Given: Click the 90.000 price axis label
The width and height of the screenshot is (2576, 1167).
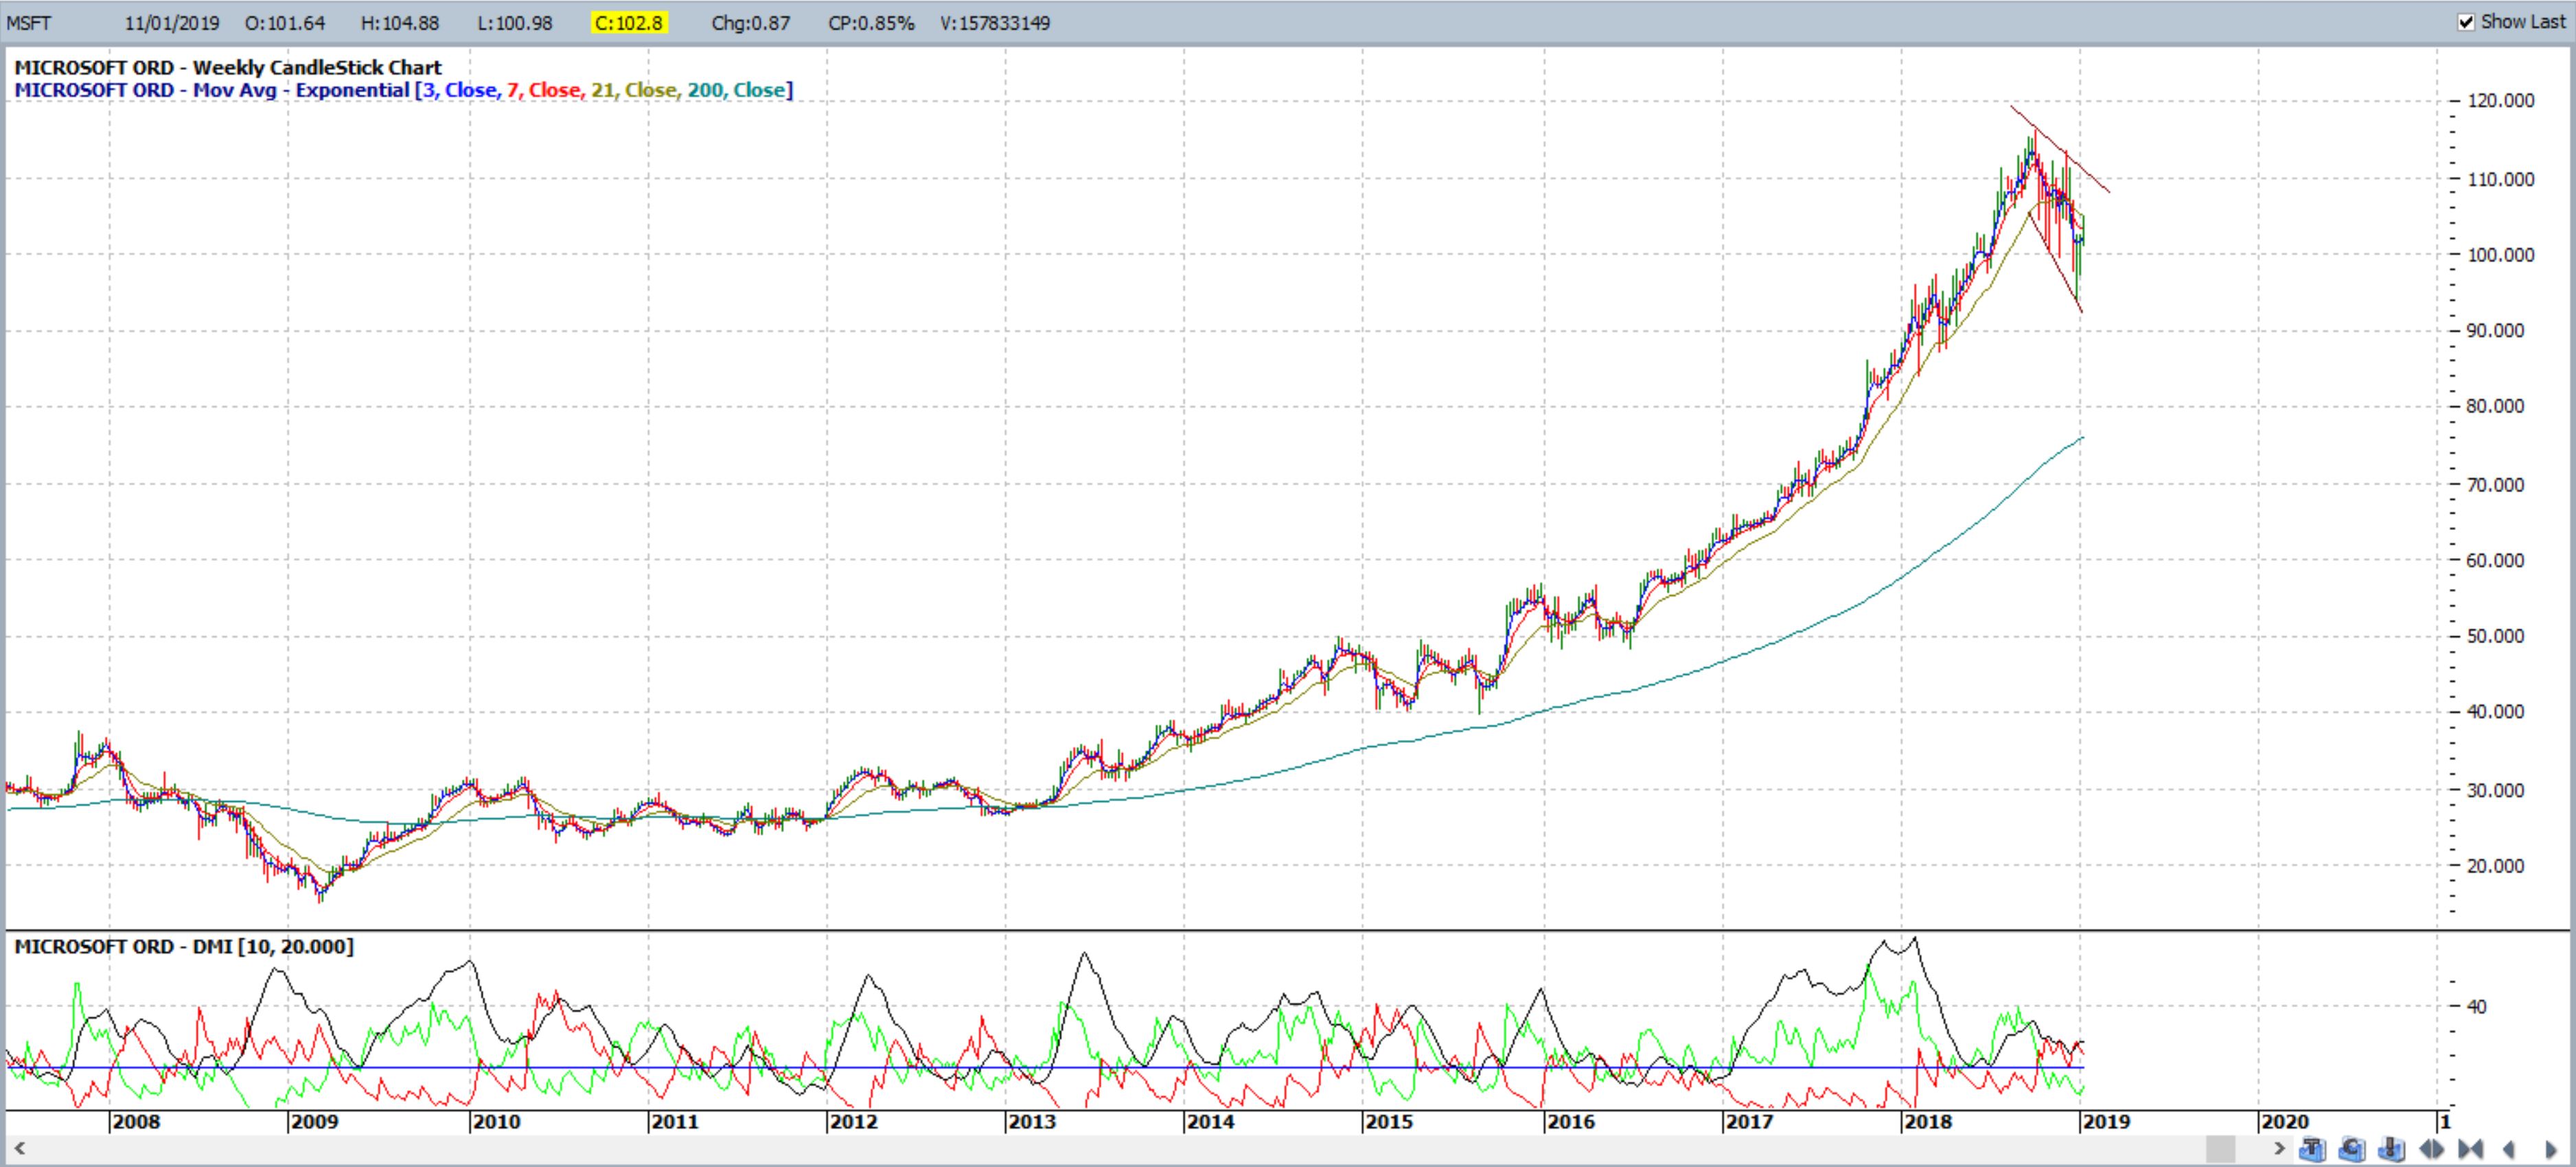Looking at the screenshot, I should pos(2496,331).
